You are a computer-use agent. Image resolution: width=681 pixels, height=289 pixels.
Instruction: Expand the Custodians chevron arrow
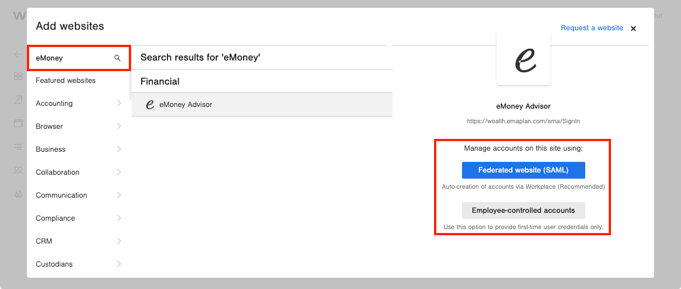[119, 264]
